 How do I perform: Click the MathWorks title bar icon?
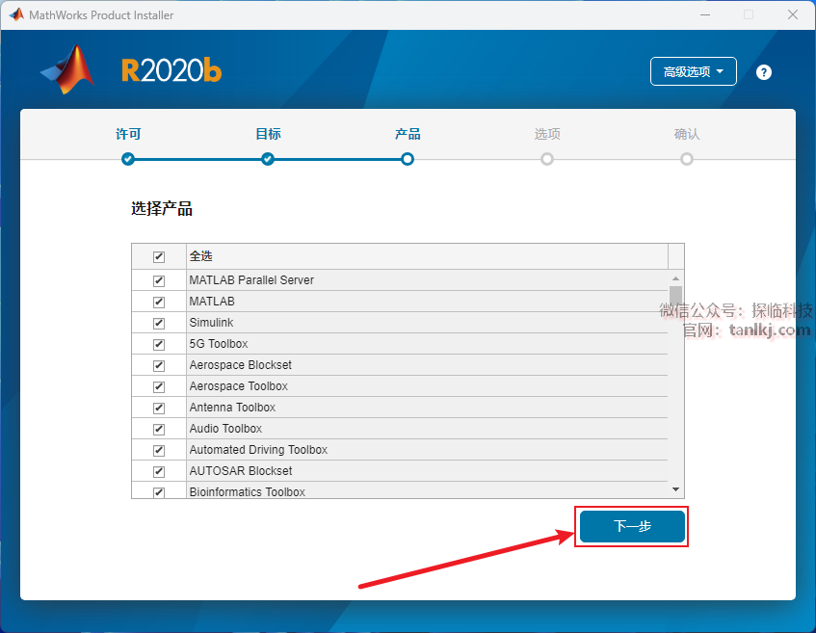(x=16, y=14)
